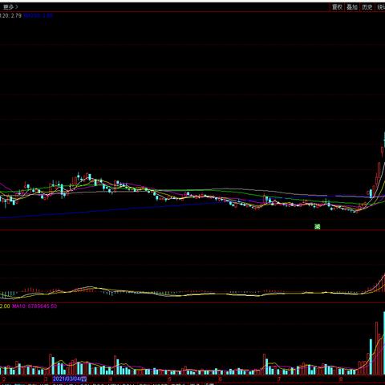Click the MA120 2.79 legend value
The height and width of the screenshot is (385, 385).
[10, 16]
